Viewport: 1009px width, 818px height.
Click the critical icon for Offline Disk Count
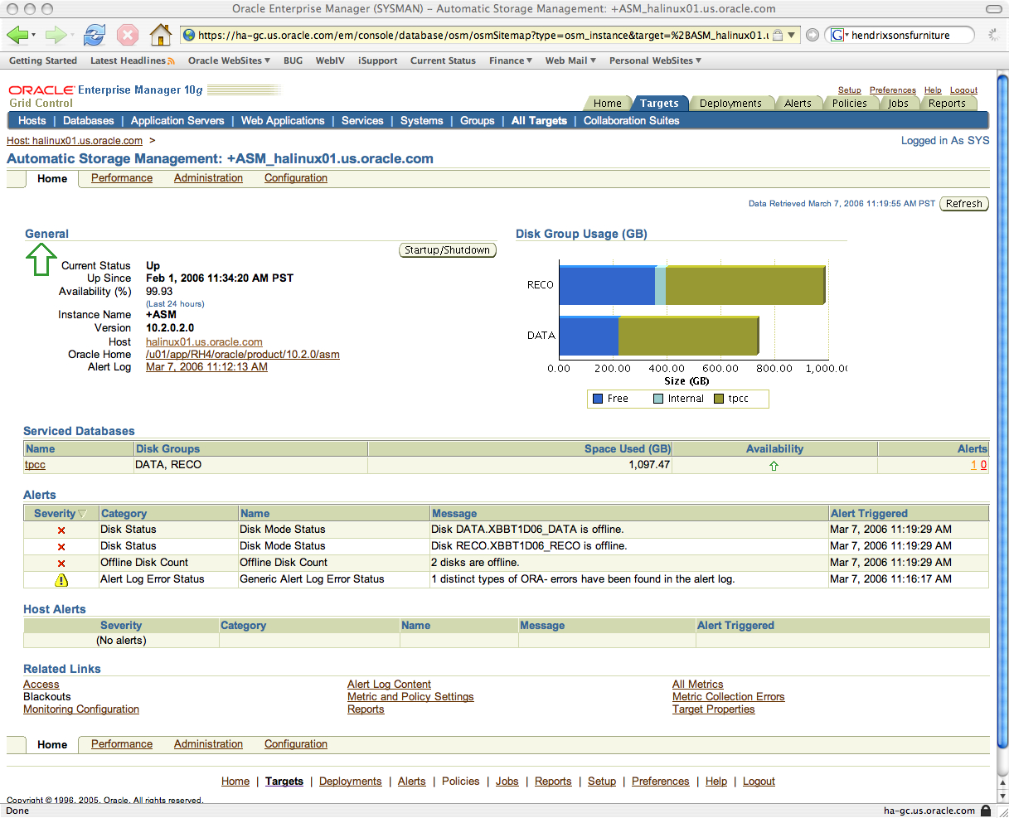(61, 564)
